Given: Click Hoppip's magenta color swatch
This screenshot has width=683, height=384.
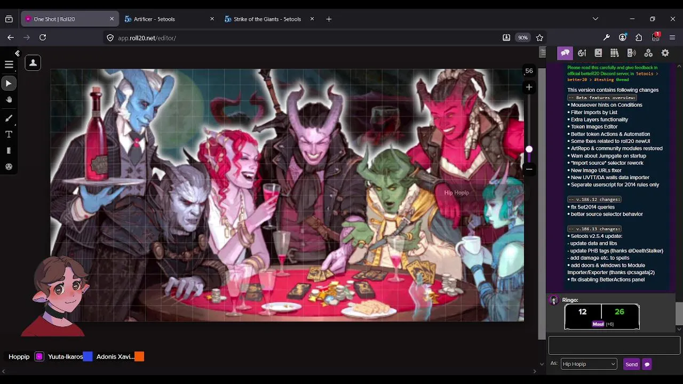Looking at the screenshot, I should (x=39, y=357).
